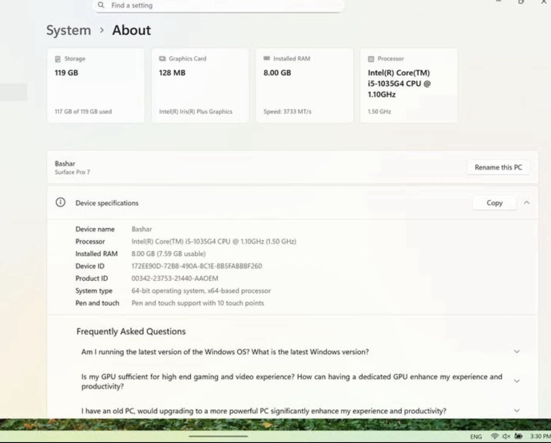Click the battery tray icon
This screenshot has width=551, height=443.
click(519, 436)
